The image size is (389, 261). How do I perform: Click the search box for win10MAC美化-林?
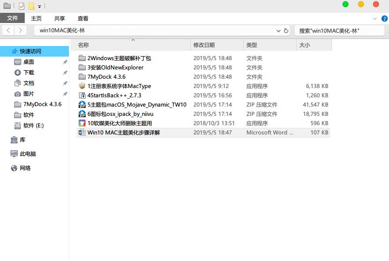point(340,31)
